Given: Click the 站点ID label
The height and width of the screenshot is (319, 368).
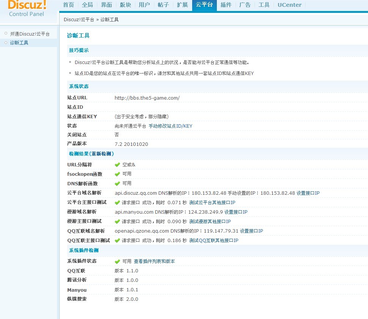Looking at the screenshot, I should [75, 107].
